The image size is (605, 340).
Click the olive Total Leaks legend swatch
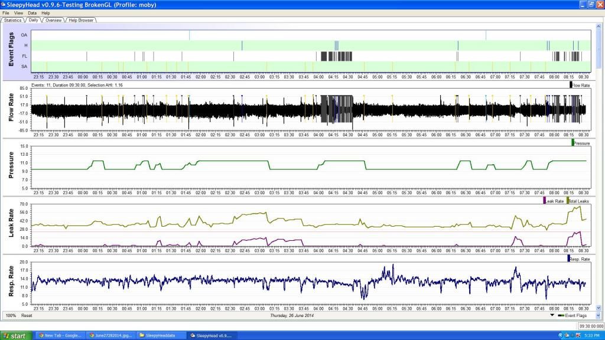[568, 201]
